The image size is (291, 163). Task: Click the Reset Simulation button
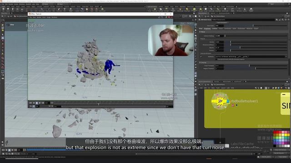(x=222, y=23)
